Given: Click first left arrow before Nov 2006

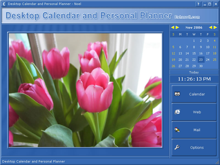Looking at the screenshot, I should (x=173, y=28).
